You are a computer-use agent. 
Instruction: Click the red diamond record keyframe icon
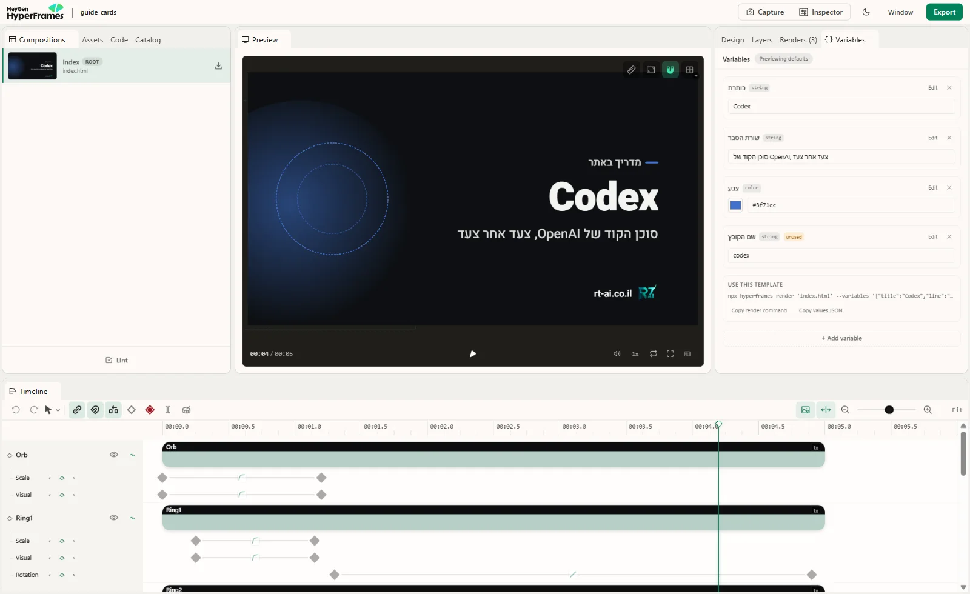[x=150, y=410]
